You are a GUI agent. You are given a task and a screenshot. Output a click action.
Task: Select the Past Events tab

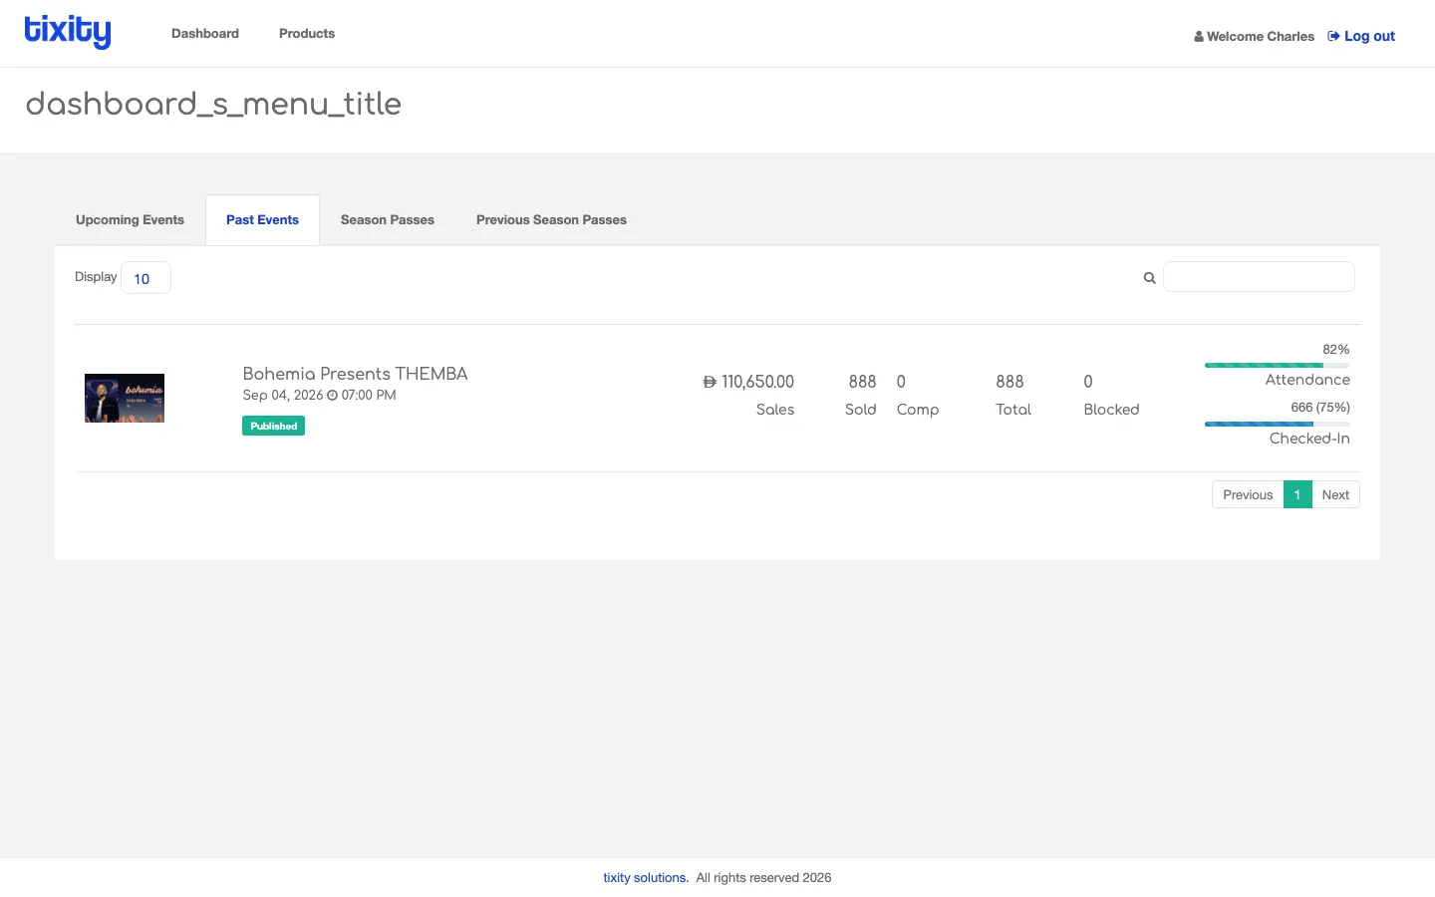pos(262,220)
